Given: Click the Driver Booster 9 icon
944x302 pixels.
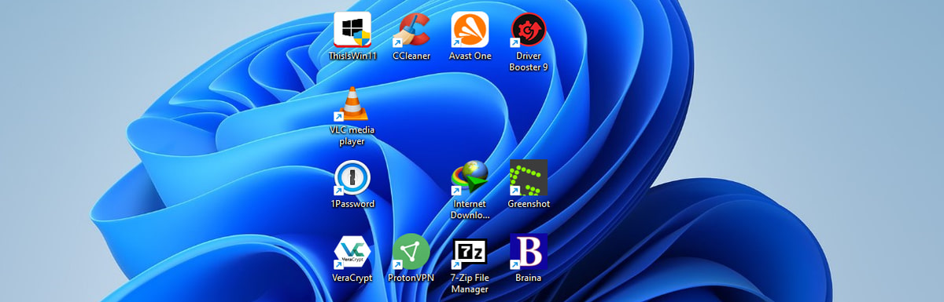Looking at the screenshot, I should [x=529, y=30].
